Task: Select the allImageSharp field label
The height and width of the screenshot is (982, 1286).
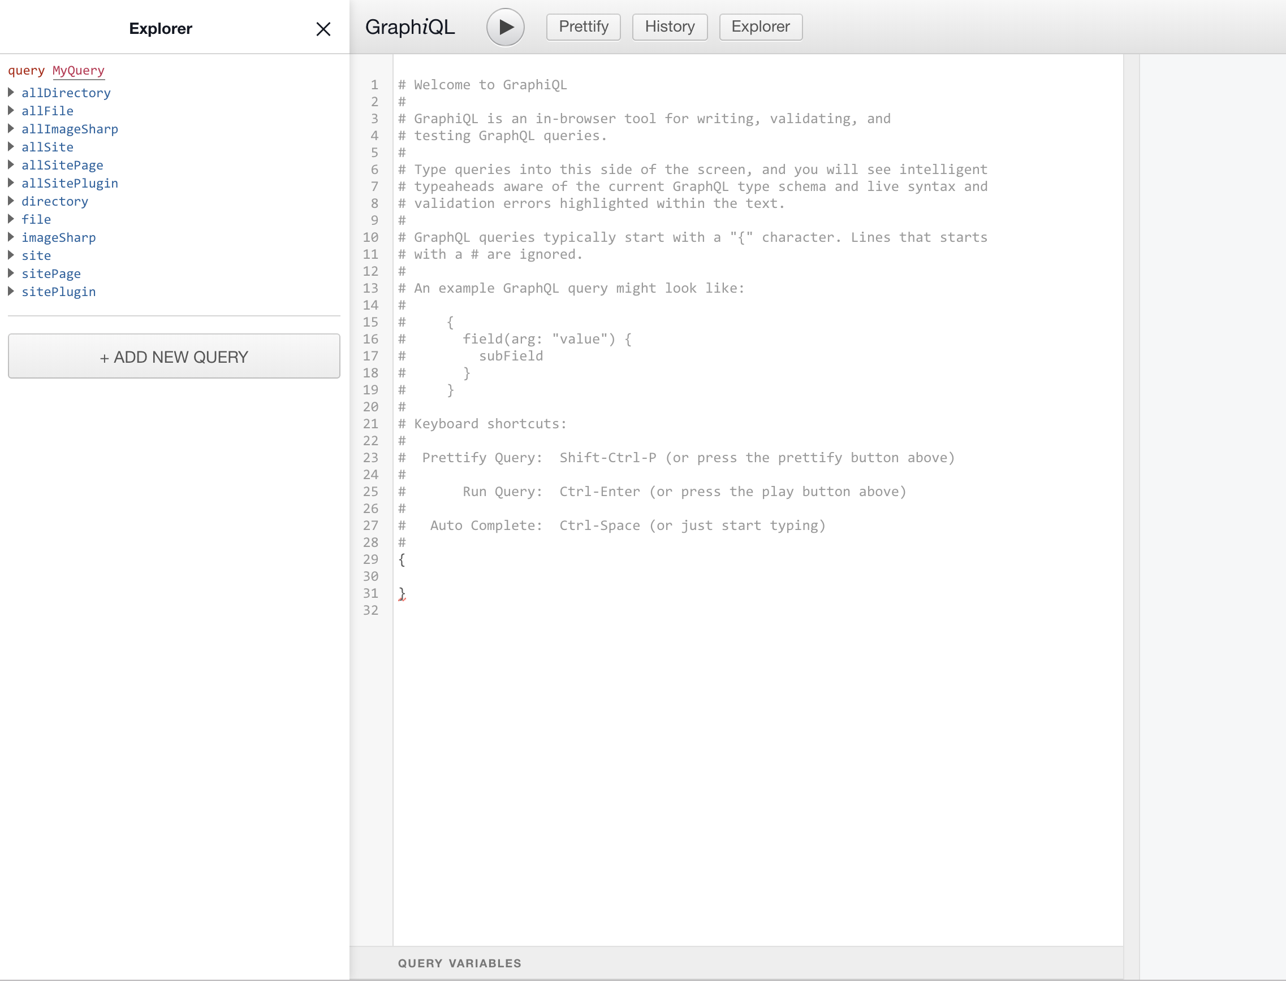Action: tap(70, 129)
